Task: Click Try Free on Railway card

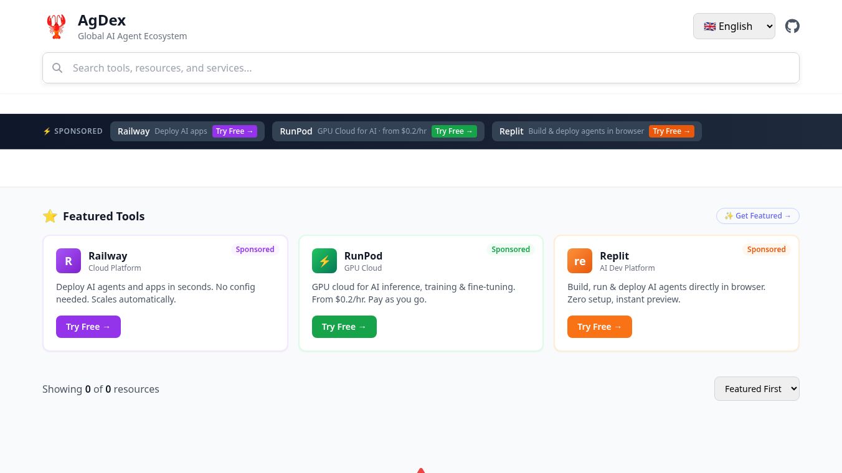Action: 88,327
